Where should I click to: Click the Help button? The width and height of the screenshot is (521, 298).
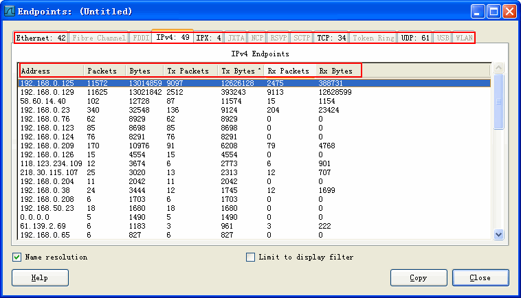tap(40, 277)
